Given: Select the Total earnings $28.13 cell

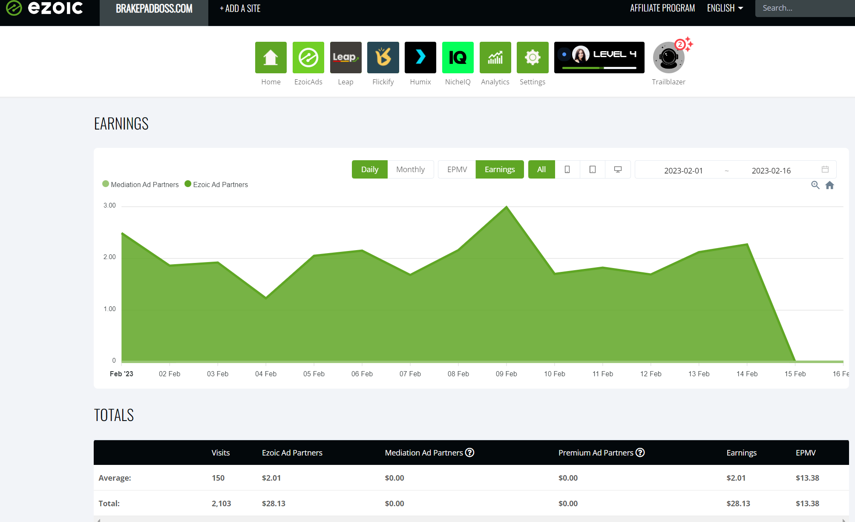Looking at the screenshot, I should click(x=738, y=503).
